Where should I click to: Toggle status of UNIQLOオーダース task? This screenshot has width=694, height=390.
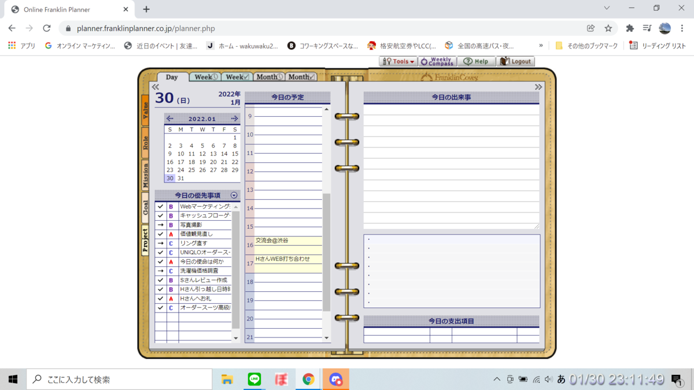tap(161, 252)
